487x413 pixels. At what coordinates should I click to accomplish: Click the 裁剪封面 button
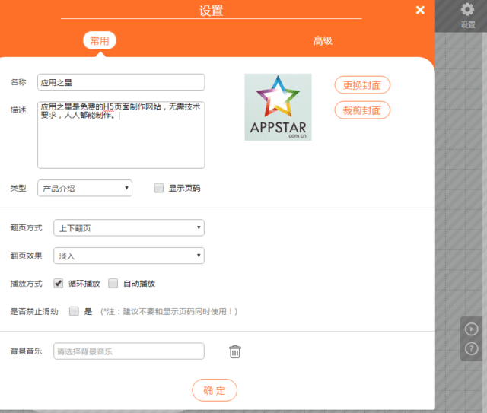(362, 110)
